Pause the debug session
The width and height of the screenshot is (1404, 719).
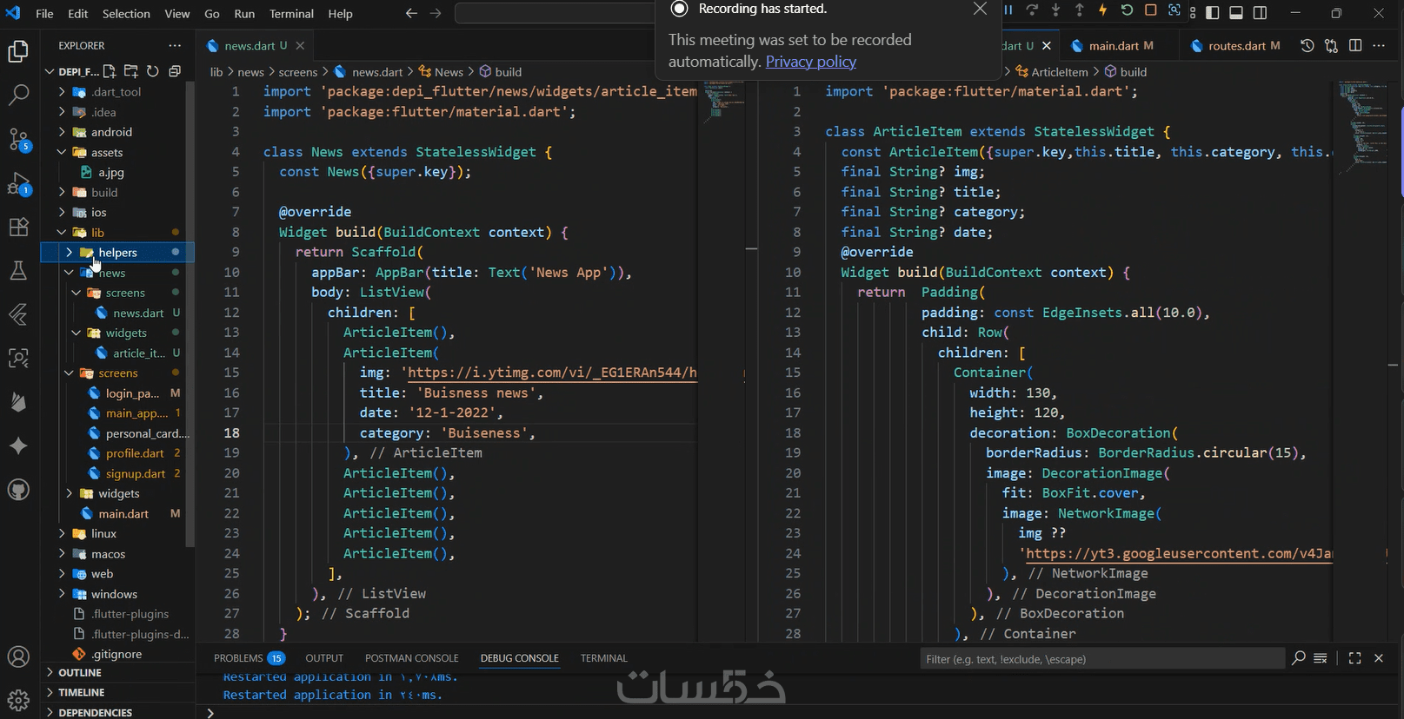[x=1008, y=10]
